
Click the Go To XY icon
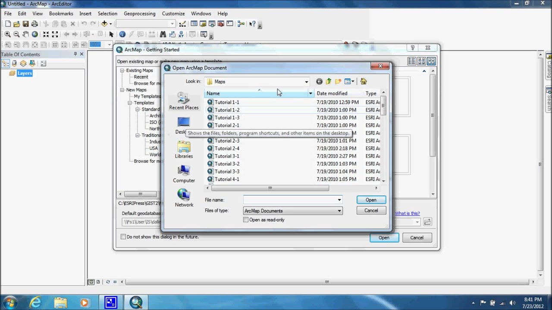pos(181,34)
